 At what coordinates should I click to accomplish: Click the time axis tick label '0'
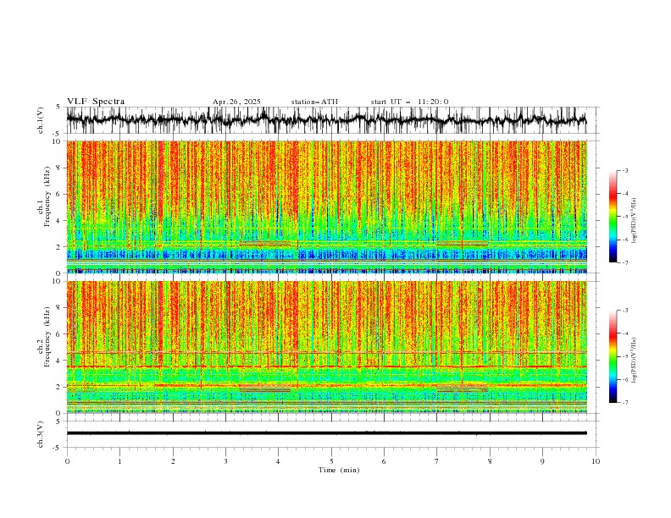click(67, 461)
